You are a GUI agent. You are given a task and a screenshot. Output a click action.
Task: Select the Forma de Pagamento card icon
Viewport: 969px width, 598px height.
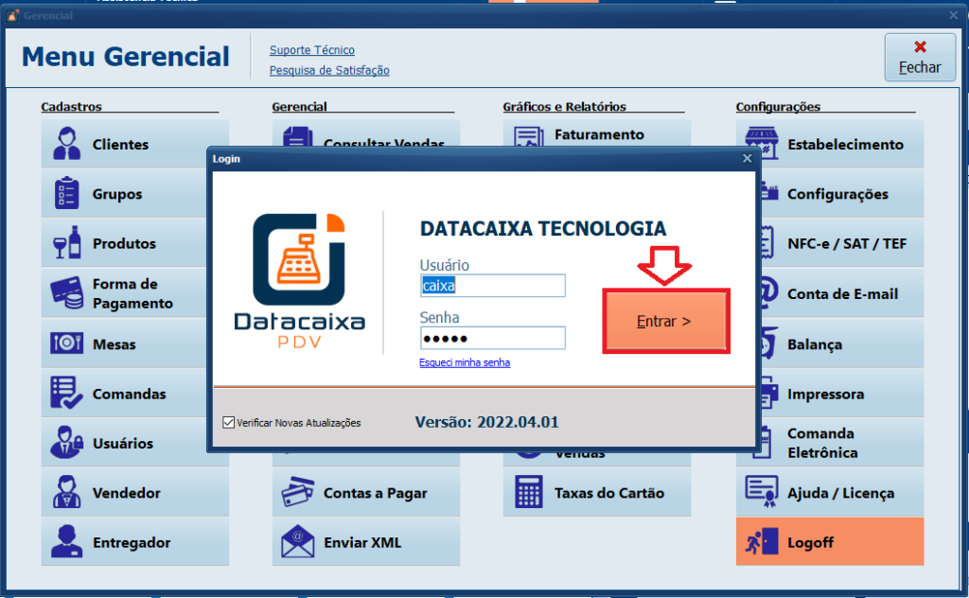66,294
